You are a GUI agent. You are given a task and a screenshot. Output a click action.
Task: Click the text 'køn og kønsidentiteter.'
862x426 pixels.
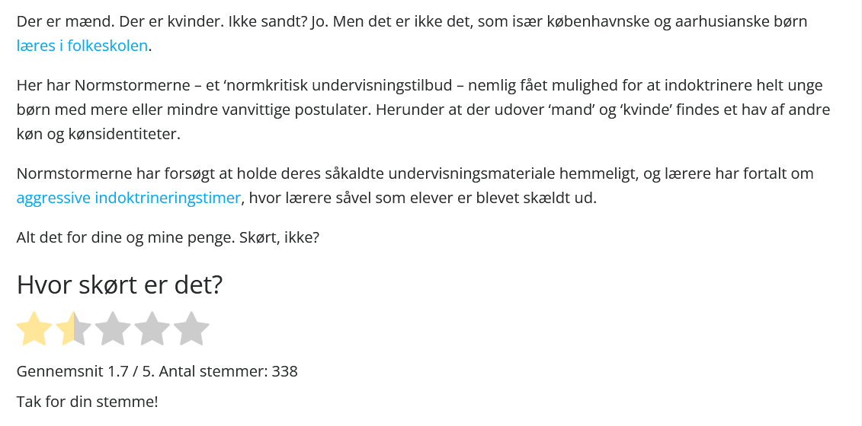coord(98,134)
